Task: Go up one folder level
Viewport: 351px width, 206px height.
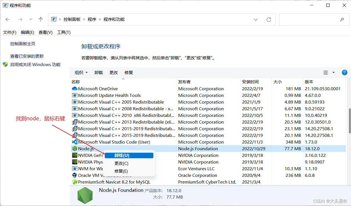Action: [41, 19]
